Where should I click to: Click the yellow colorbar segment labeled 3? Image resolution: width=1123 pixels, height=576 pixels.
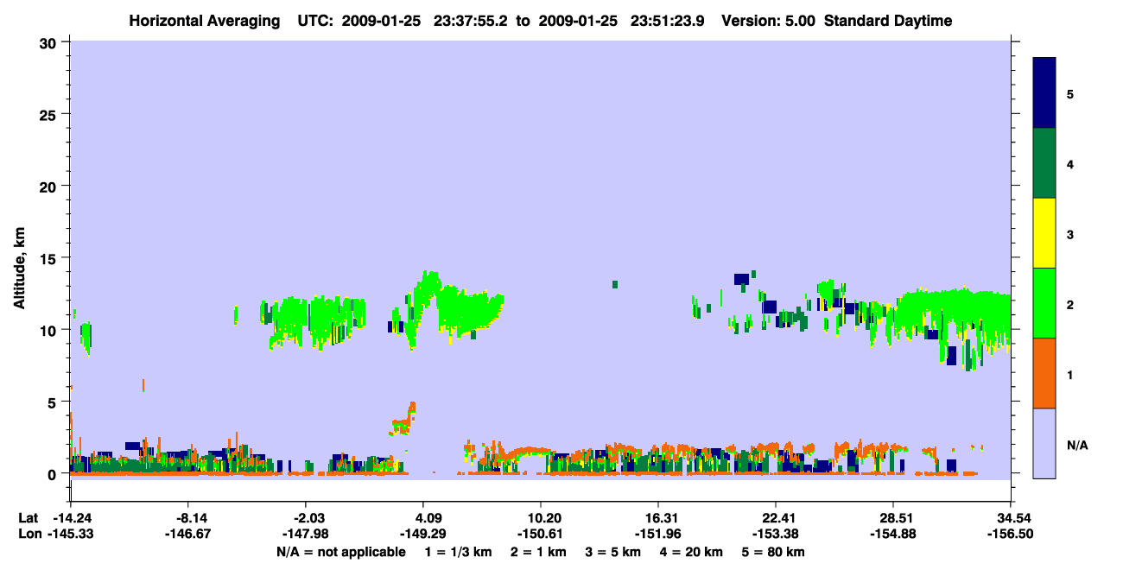click(1044, 233)
